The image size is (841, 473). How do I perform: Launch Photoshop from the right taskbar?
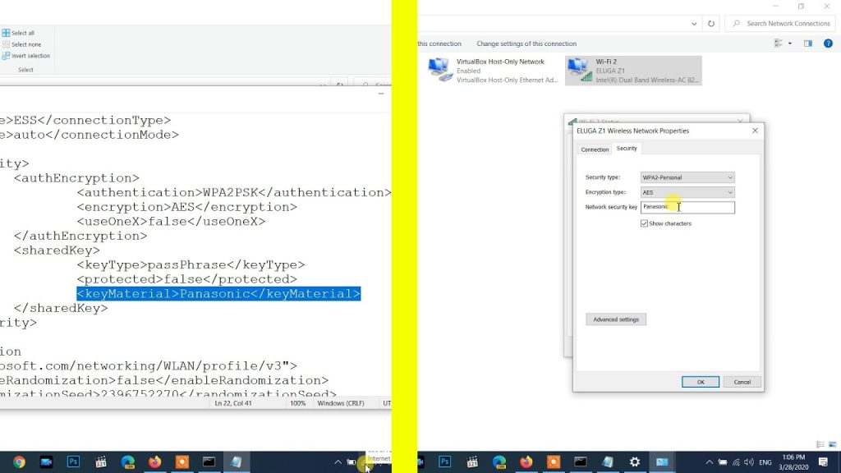tap(444, 462)
